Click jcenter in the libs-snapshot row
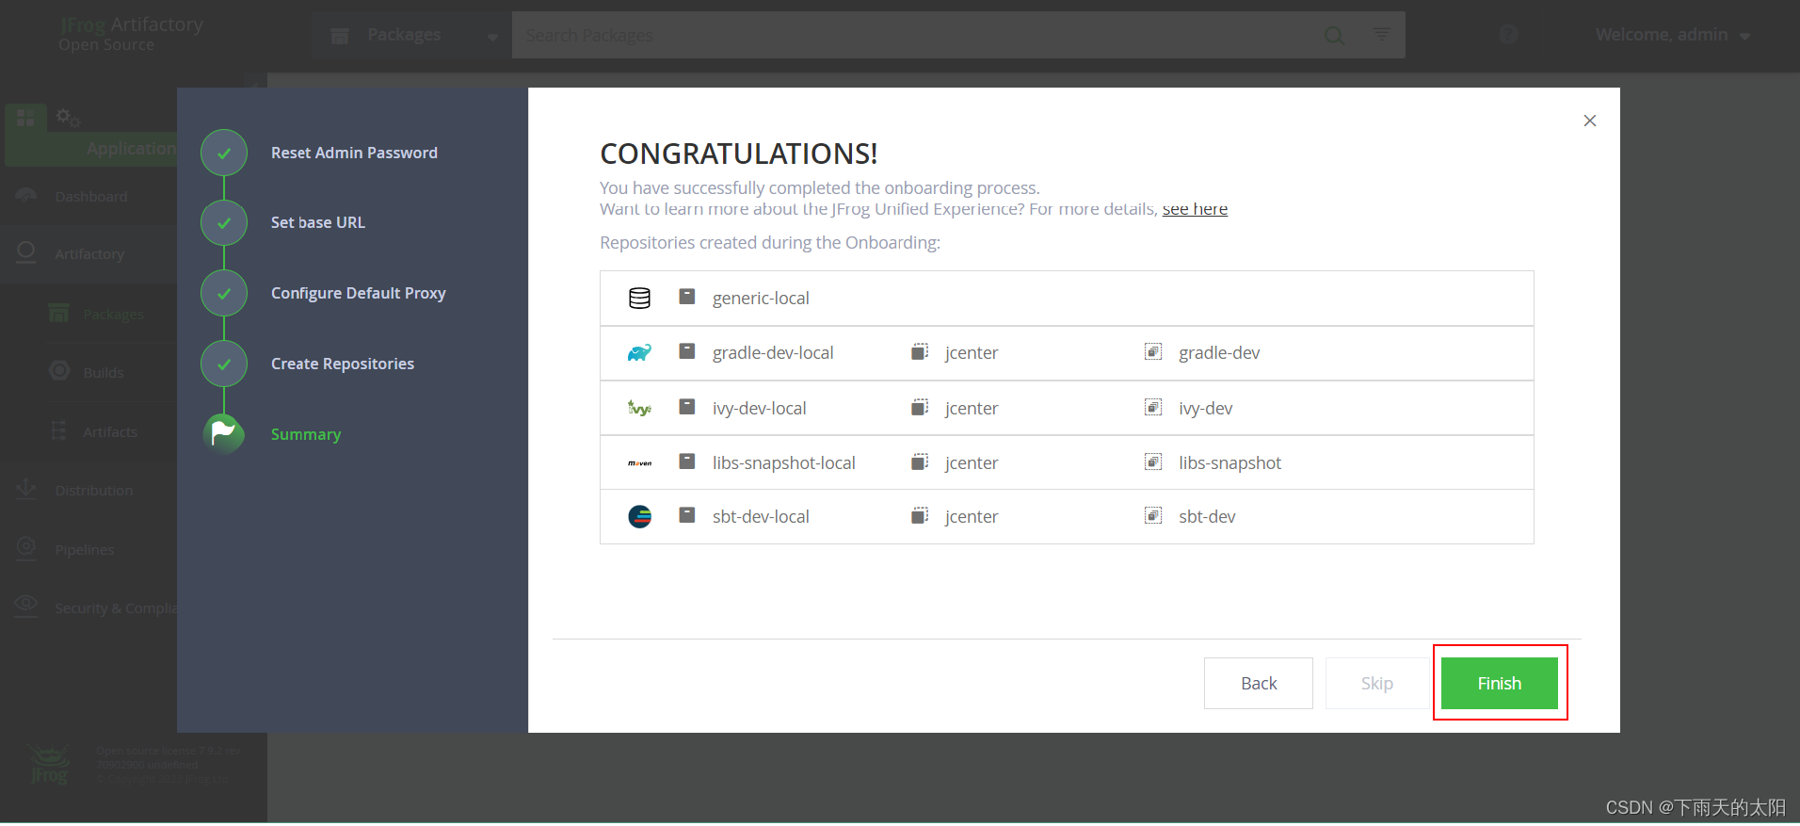1800x826 pixels. coord(972,462)
